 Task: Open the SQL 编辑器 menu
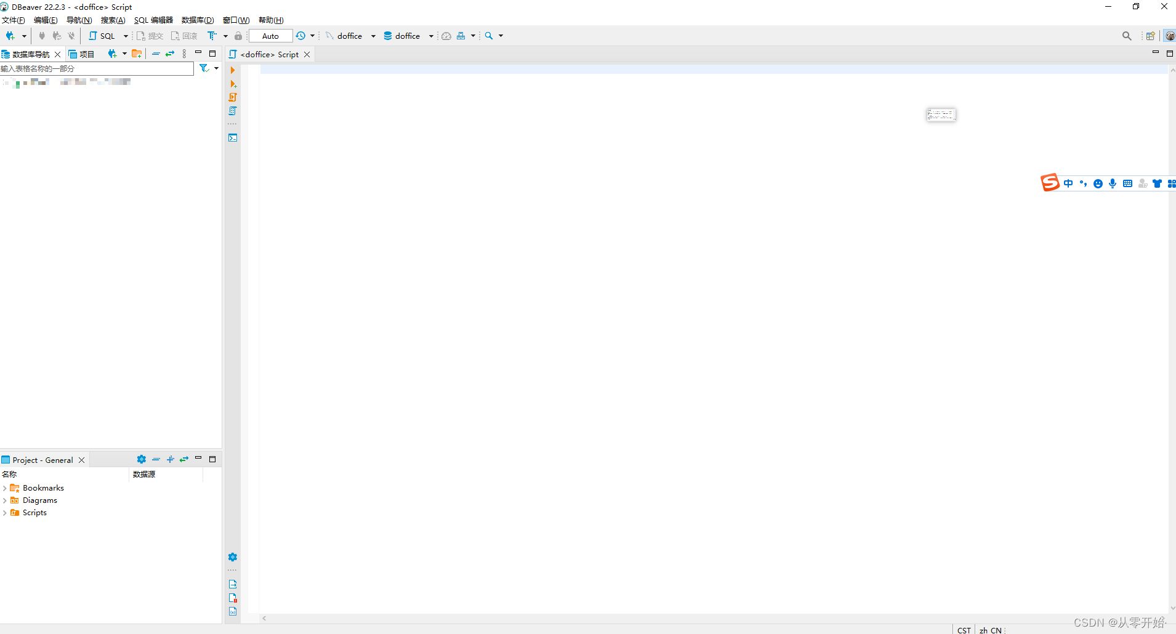tap(153, 20)
